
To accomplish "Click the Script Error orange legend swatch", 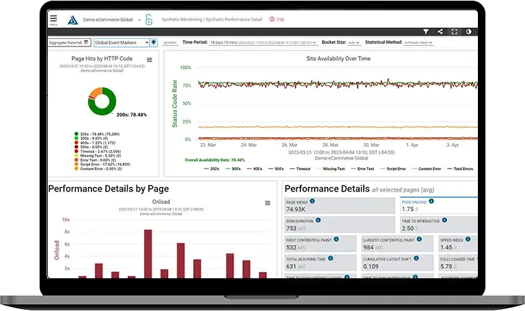I will (76, 164).
